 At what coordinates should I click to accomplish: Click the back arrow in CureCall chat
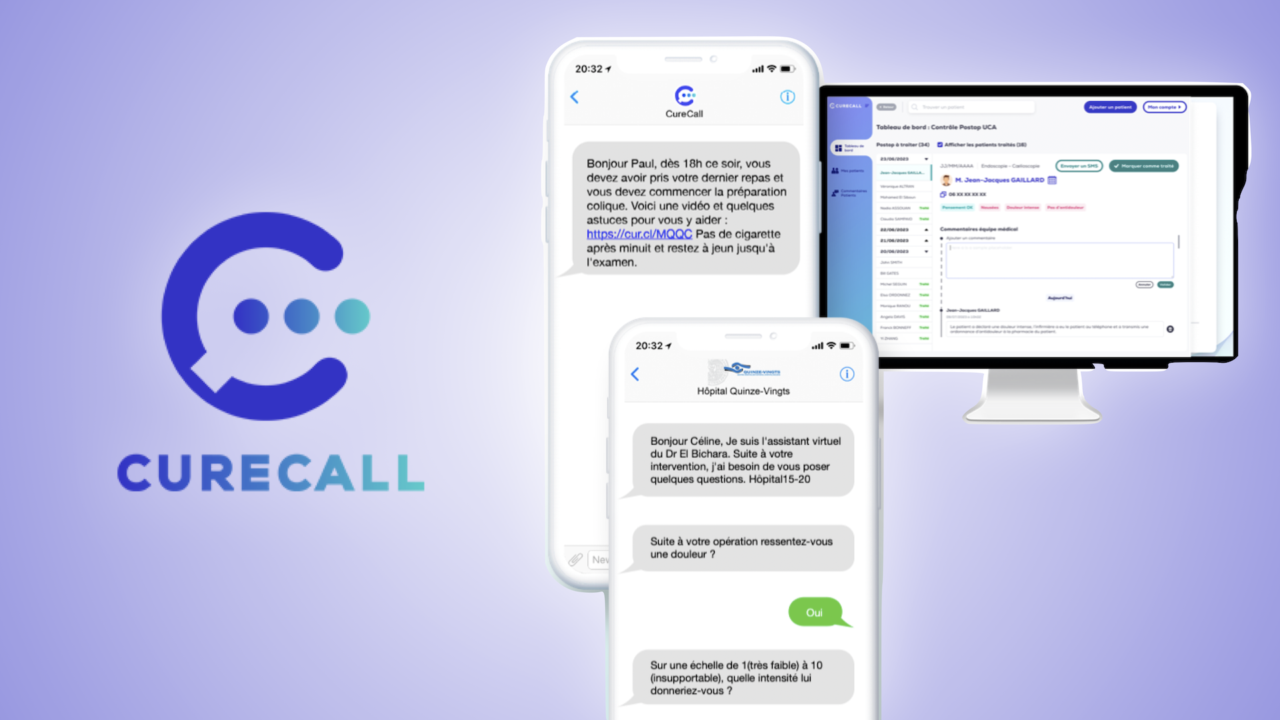(574, 97)
